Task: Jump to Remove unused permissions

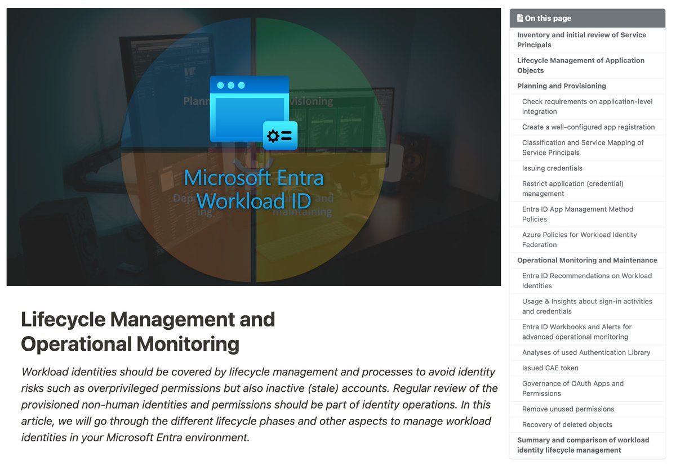Action: 588,409
